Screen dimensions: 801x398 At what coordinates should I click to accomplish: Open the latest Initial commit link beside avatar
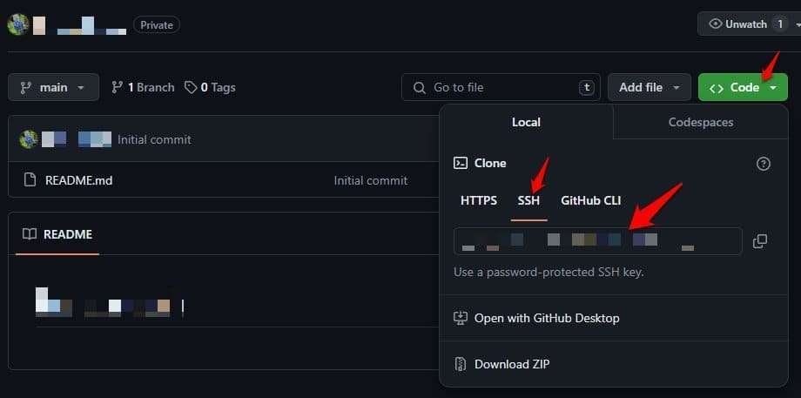(154, 139)
